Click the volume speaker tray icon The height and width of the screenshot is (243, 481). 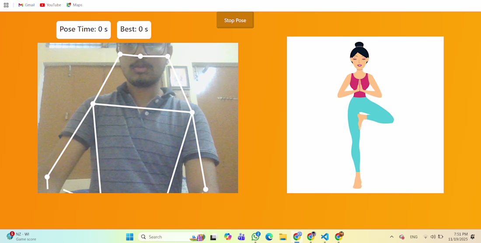coord(433,237)
